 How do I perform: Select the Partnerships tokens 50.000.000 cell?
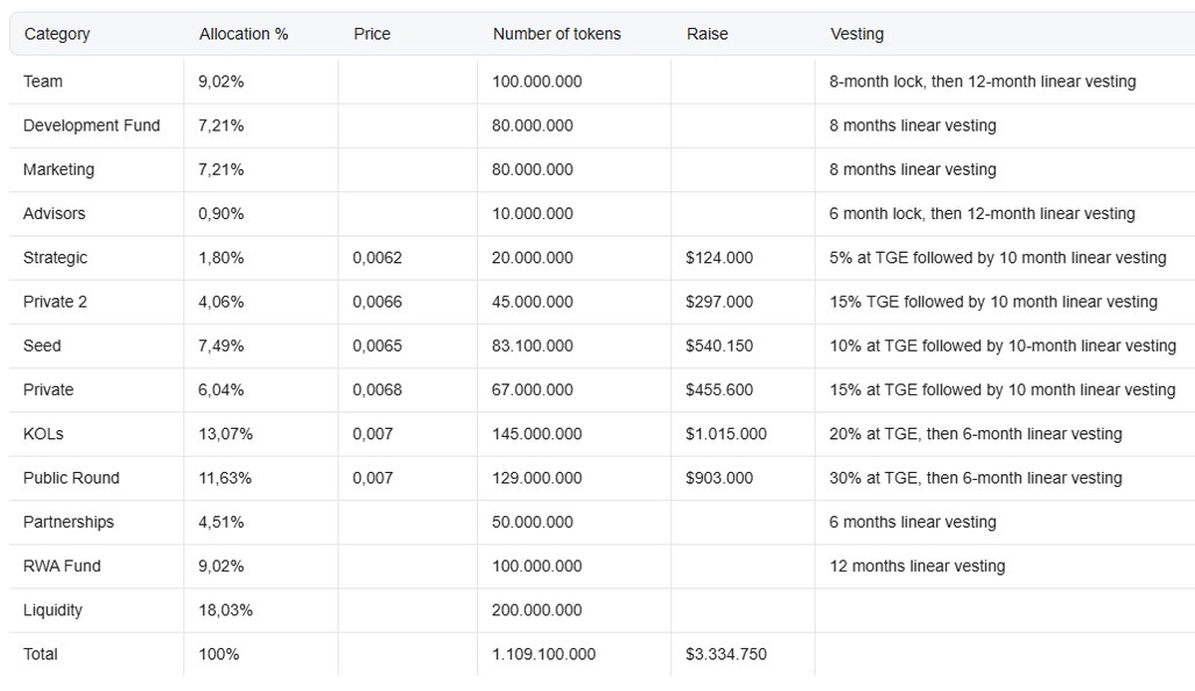533,522
